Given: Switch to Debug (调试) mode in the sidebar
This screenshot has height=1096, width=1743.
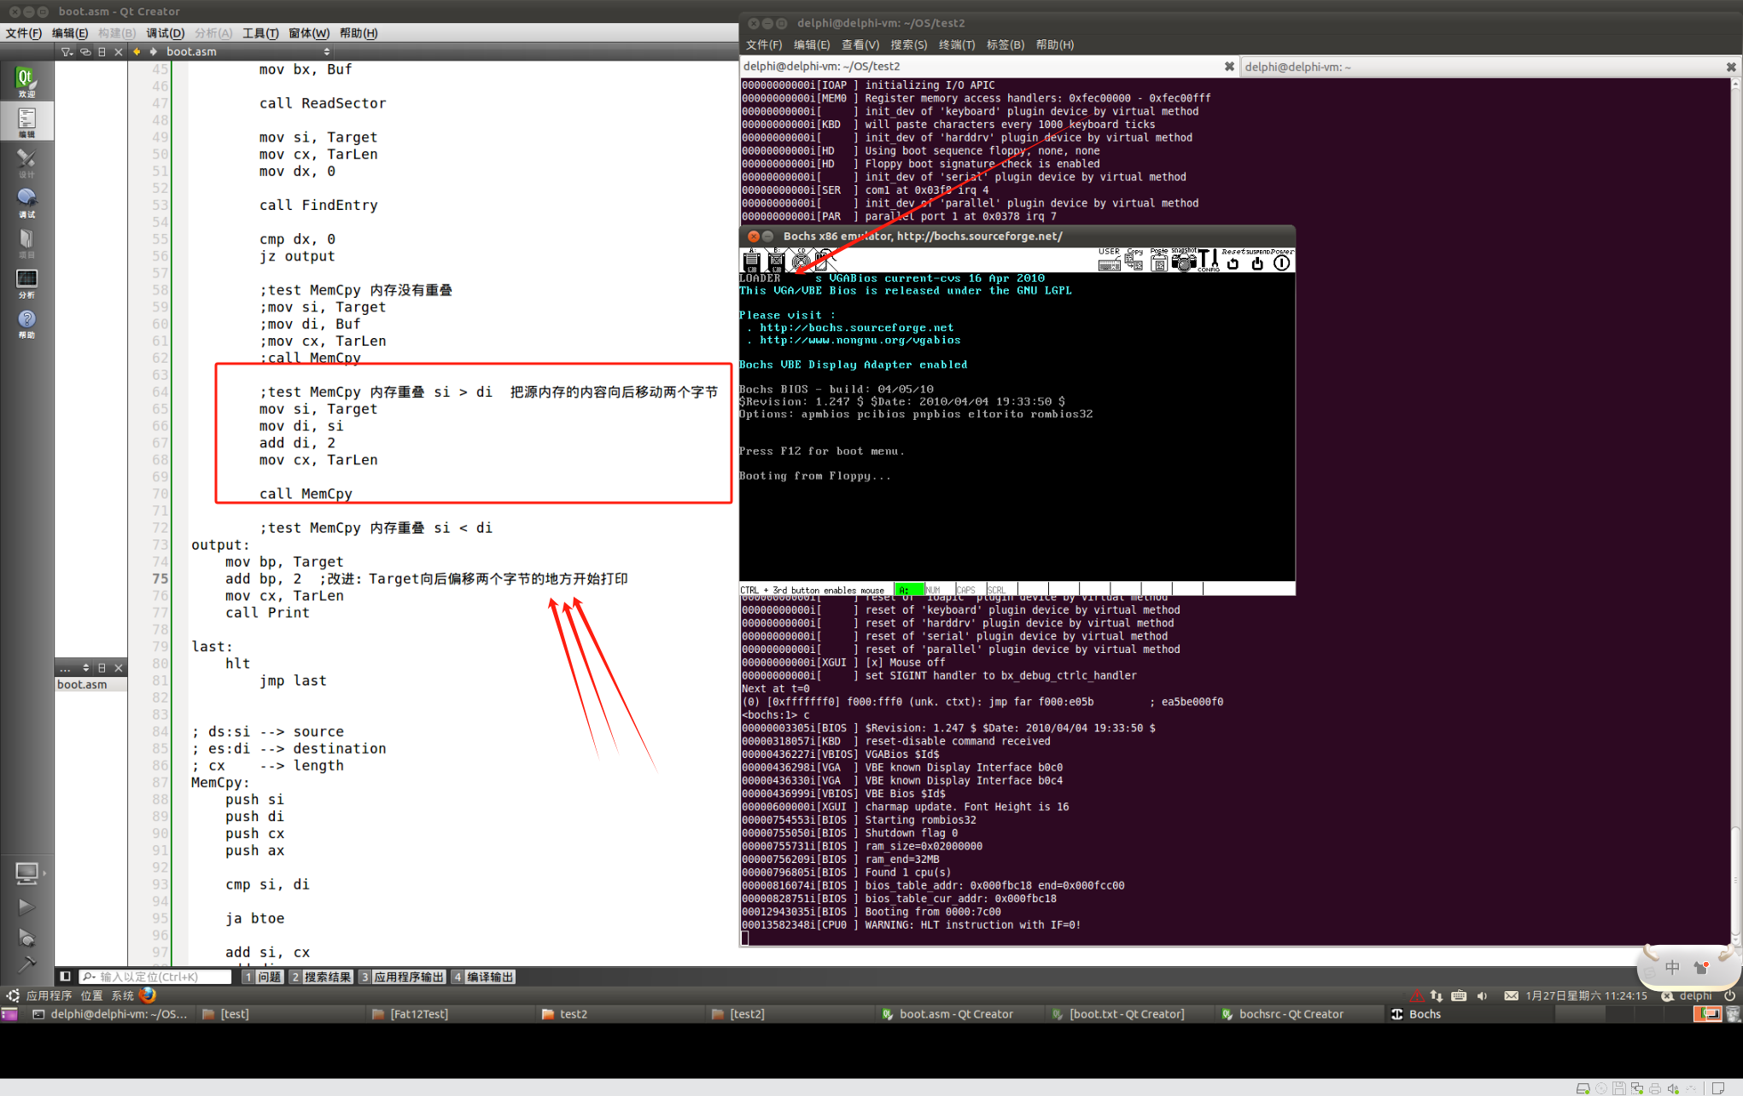Looking at the screenshot, I should pyautogui.click(x=26, y=203).
